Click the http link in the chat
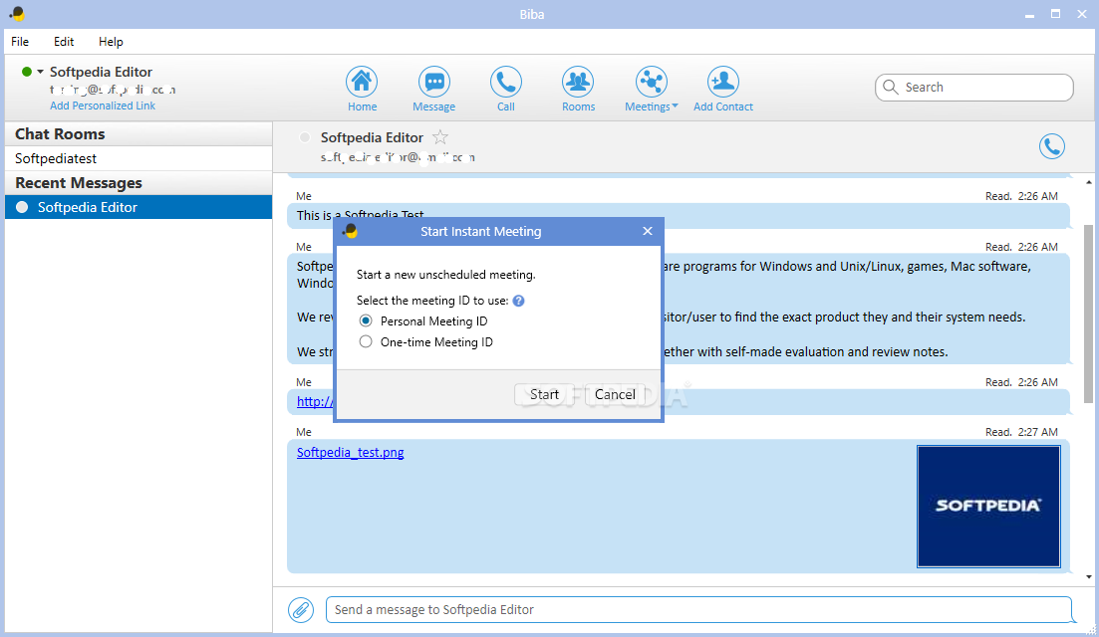 314,401
